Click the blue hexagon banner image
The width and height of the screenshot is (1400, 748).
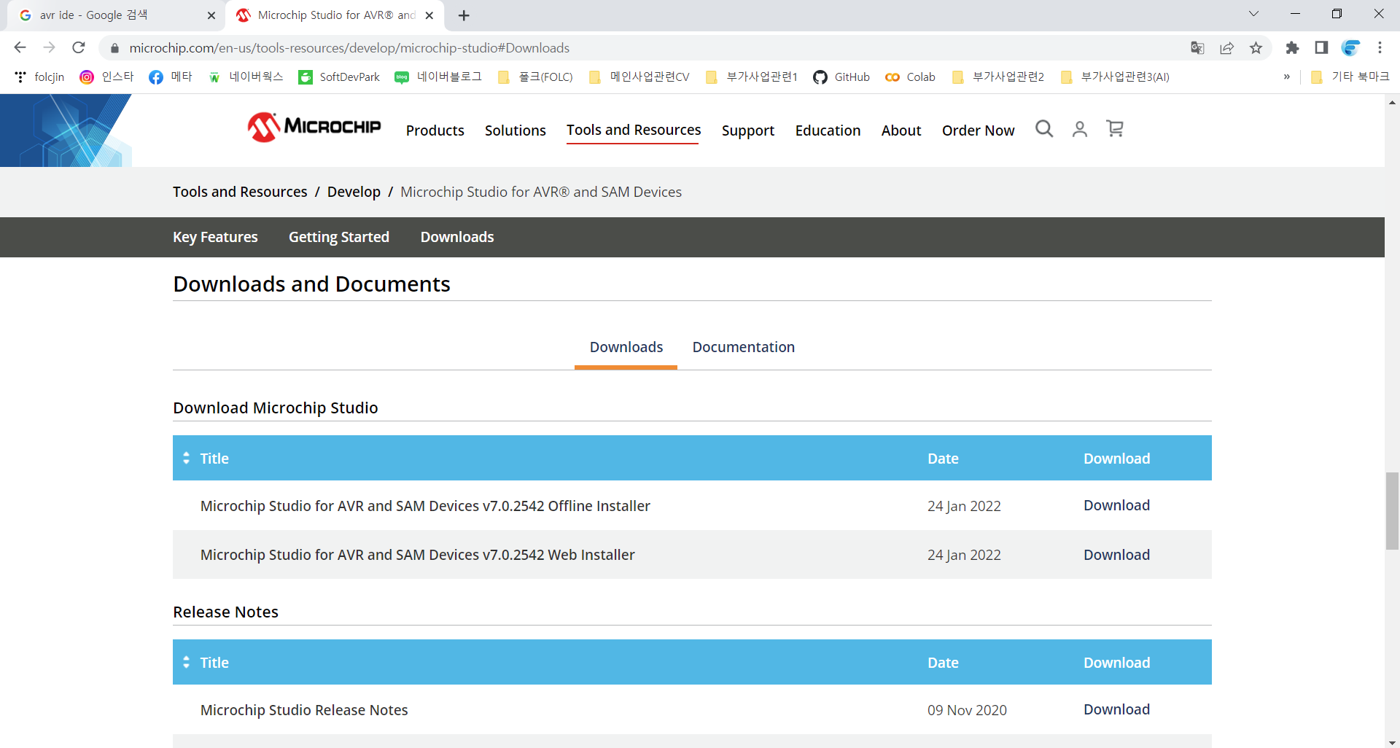[x=66, y=130]
